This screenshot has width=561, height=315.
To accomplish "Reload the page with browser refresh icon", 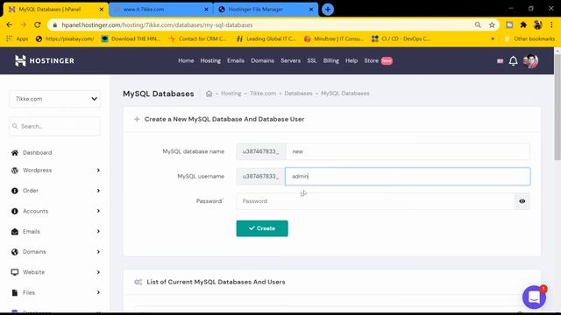I will (x=37, y=25).
